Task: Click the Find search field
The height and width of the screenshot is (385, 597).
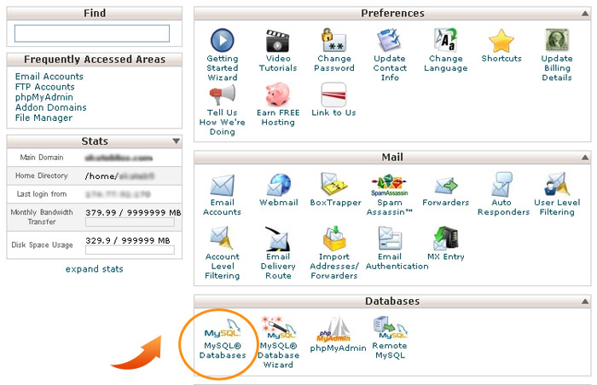Action: (92, 33)
